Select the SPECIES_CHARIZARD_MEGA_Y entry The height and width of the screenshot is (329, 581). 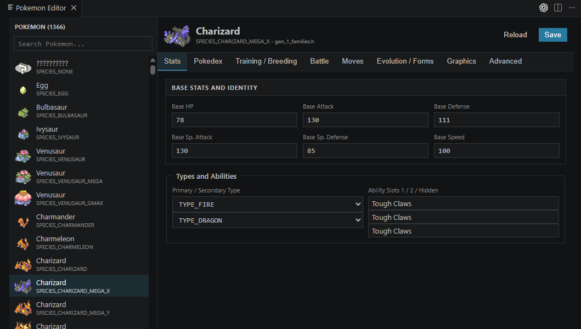tap(79, 308)
